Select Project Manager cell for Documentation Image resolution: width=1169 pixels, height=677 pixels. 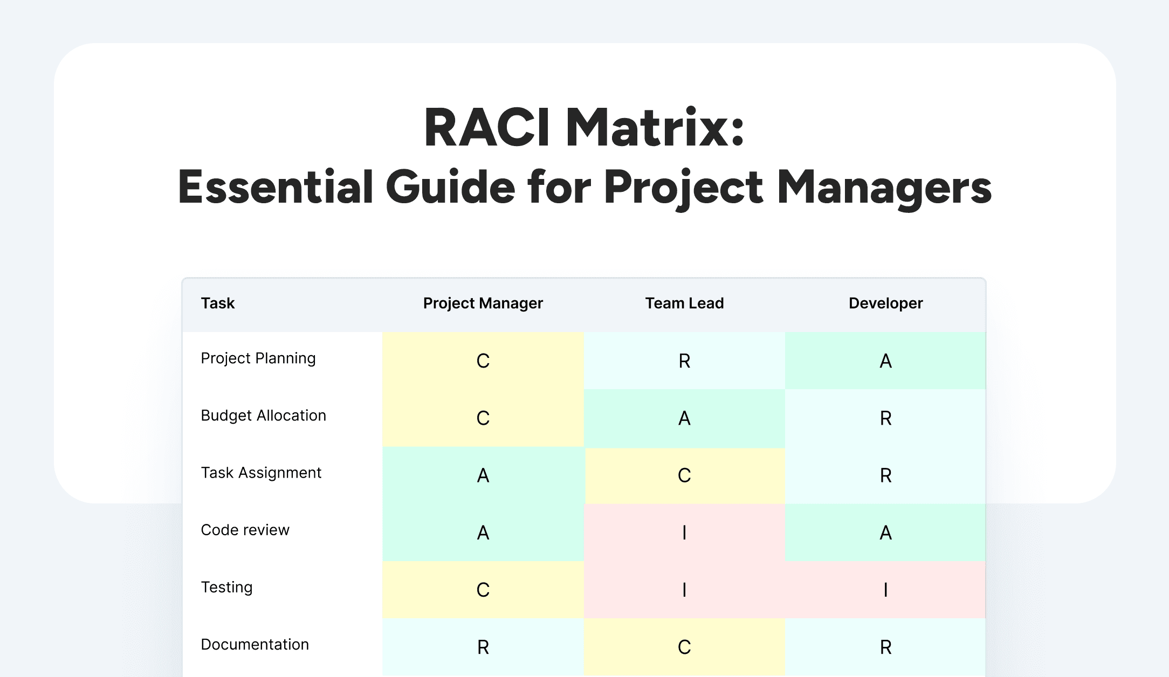[x=483, y=647]
